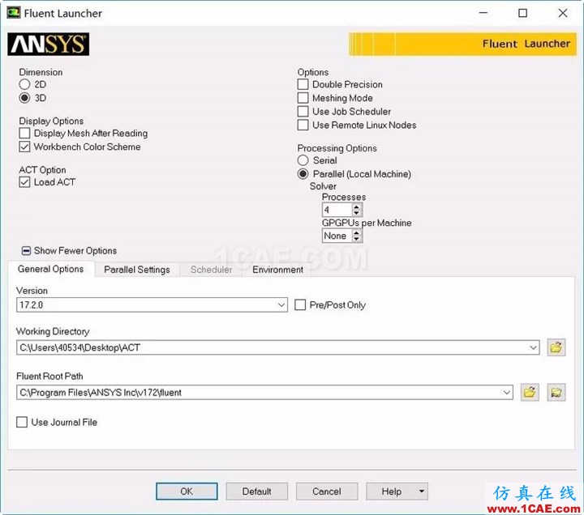The height and width of the screenshot is (515, 584).
Task: Select Serial processing option
Action: (x=303, y=160)
